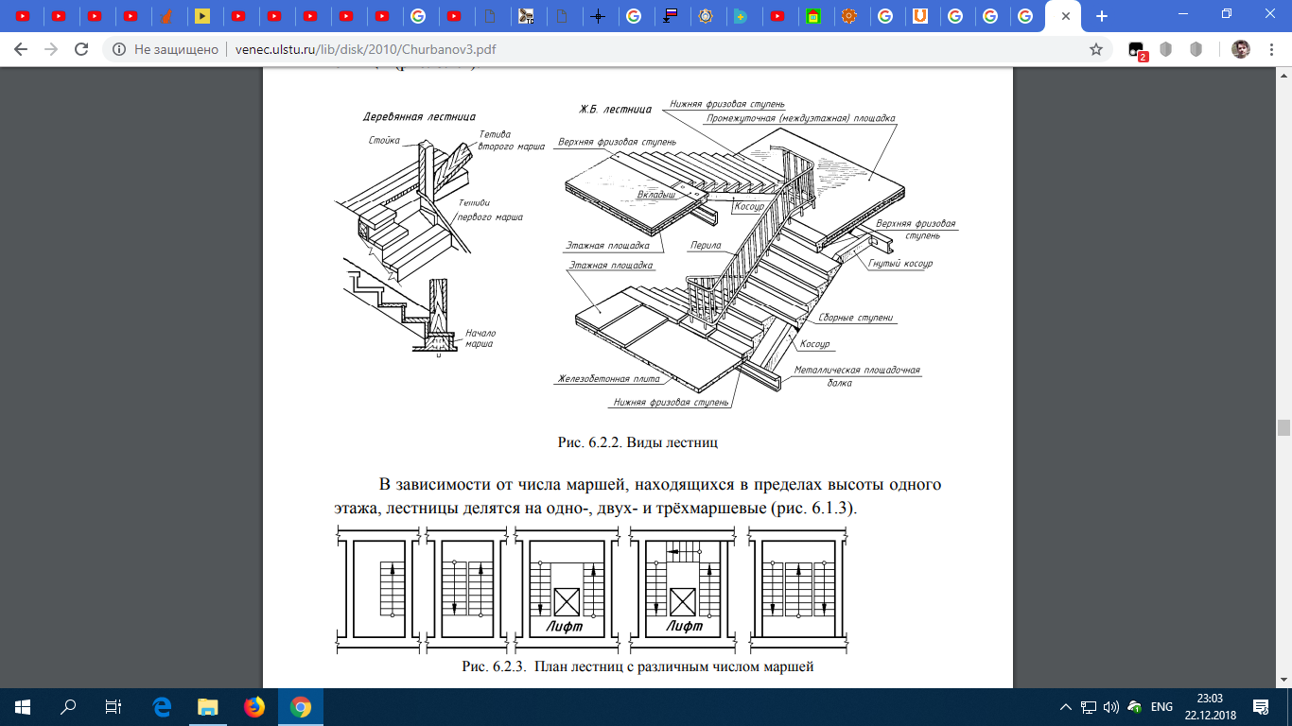Open Task View on the taskbar
Image resolution: width=1292 pixels, height=726 pixels.
pos(113,706)
